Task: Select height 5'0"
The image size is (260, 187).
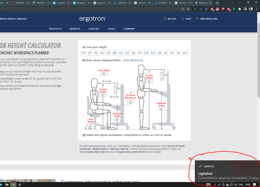Action: point(84,53)
